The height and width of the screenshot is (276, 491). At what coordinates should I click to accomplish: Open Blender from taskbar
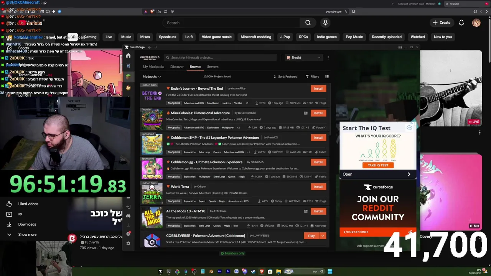(x=211, y=271)
